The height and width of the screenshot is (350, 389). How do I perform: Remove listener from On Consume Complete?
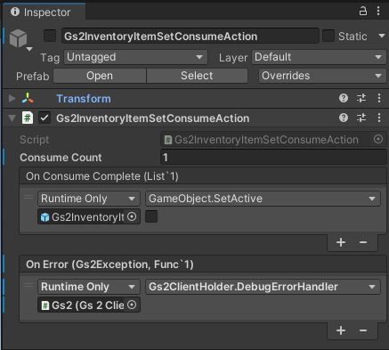pyautogui.click(x=363, y=242)
